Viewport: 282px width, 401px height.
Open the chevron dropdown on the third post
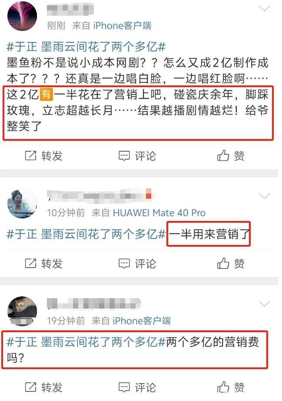click(265, 304)
